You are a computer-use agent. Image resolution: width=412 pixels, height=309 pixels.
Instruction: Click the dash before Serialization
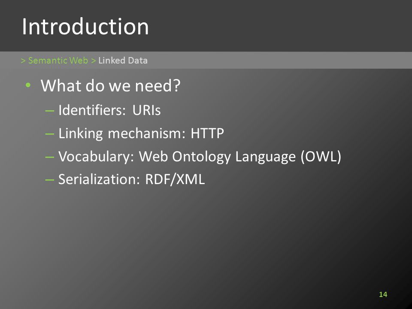pyautogui.click(x=49, y=180)
